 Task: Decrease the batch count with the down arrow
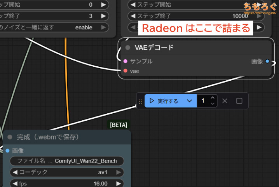(213, 104)
